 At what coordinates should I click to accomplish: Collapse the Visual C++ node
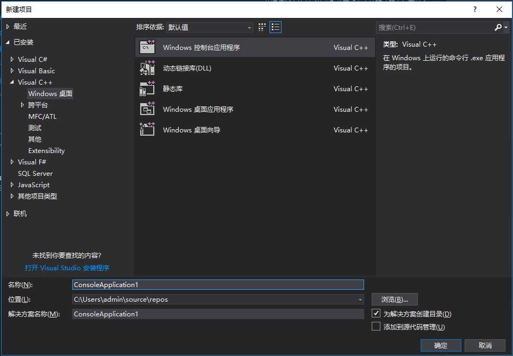[x=12, y=82]
